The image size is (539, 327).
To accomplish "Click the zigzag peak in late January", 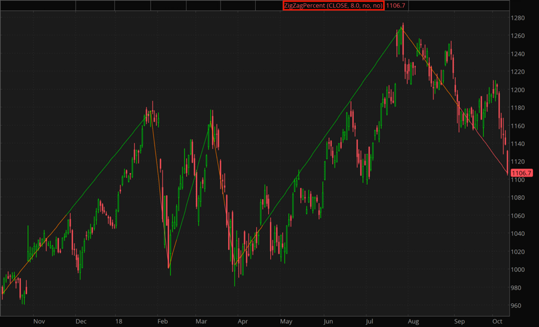I will pos(152,113).
